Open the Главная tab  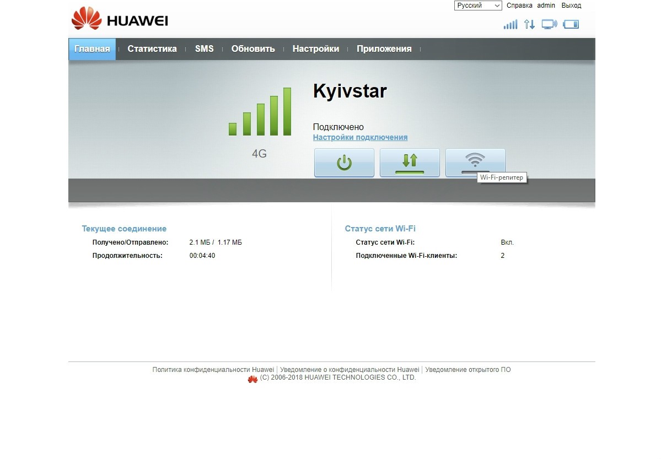[92, 49]
